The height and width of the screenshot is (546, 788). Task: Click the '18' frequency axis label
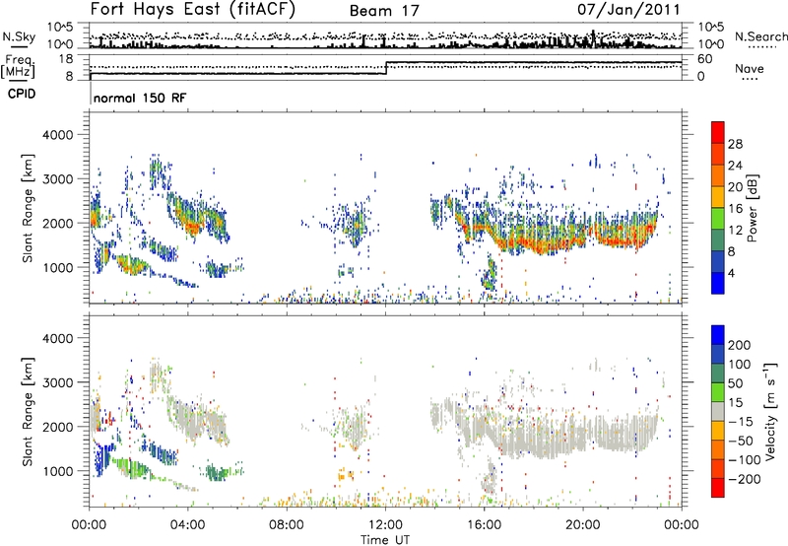coord(66,59)
